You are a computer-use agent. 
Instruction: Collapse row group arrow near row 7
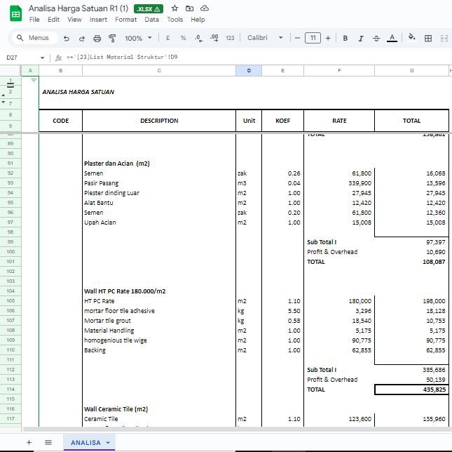(x=4, y=102)
